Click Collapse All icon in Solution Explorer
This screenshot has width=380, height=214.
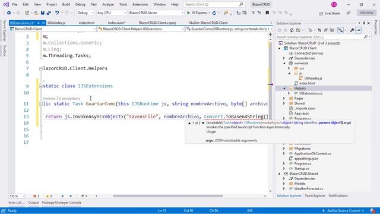[x=326, y=30]
